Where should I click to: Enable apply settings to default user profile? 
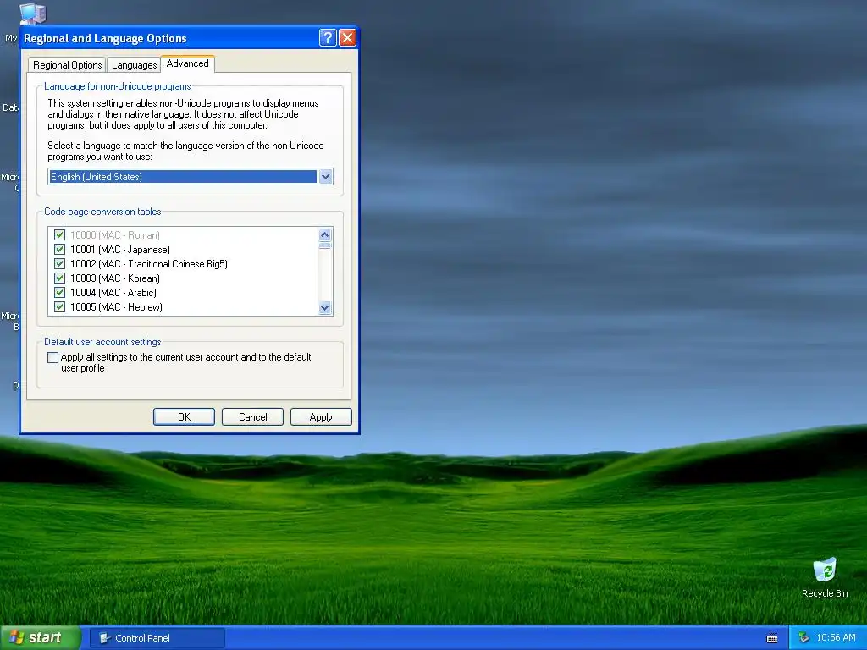pyautogui.click(x=53, y=358)
